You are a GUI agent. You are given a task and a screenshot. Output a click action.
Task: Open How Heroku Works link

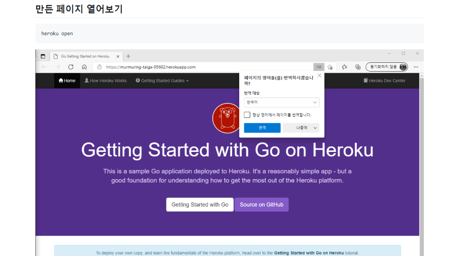[106, 81]
